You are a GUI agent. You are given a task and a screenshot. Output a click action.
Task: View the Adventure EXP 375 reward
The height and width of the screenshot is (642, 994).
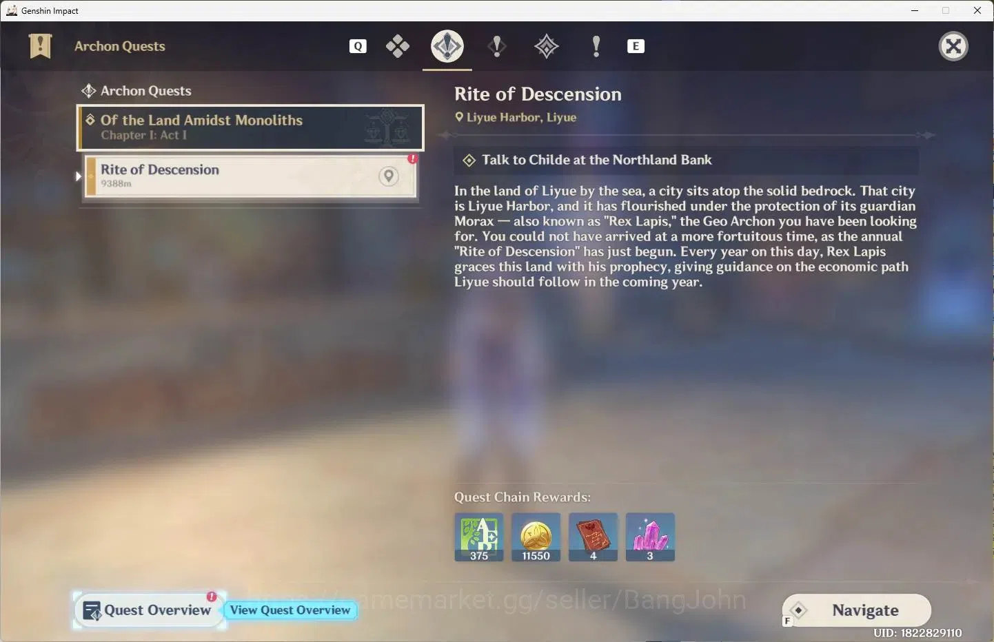pyautogui.click(x=479, y=537)
